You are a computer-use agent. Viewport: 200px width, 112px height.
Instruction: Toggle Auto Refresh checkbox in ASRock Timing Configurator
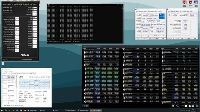pyautogui.click(x=23, y=59)
